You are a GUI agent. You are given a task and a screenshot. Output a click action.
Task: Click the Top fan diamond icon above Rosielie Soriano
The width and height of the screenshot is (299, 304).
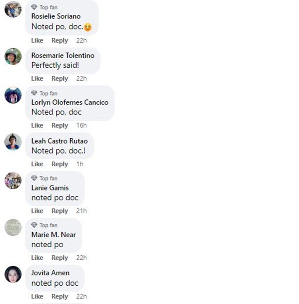[x=34, y=7]
